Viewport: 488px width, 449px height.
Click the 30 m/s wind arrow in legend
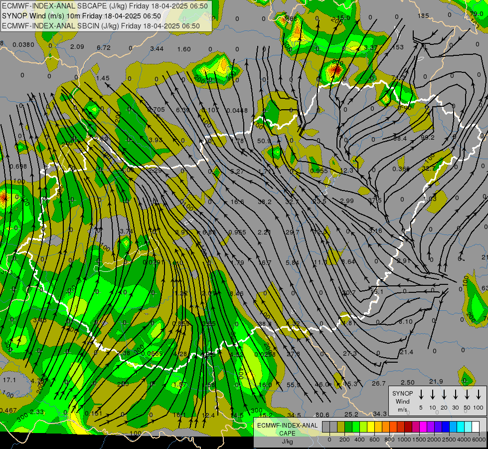coord(455,395)
